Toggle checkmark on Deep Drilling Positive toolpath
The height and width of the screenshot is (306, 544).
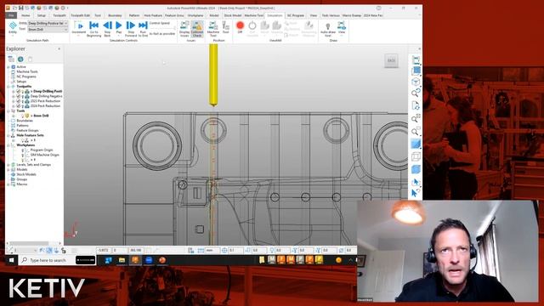click(19, 91)
